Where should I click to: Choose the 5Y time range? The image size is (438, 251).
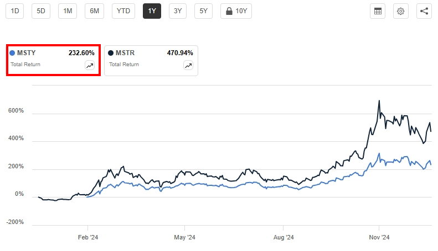[203, 11]
